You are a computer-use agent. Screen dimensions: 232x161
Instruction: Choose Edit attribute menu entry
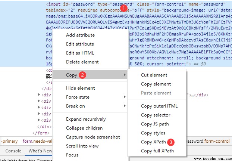(x=80, y=44)
